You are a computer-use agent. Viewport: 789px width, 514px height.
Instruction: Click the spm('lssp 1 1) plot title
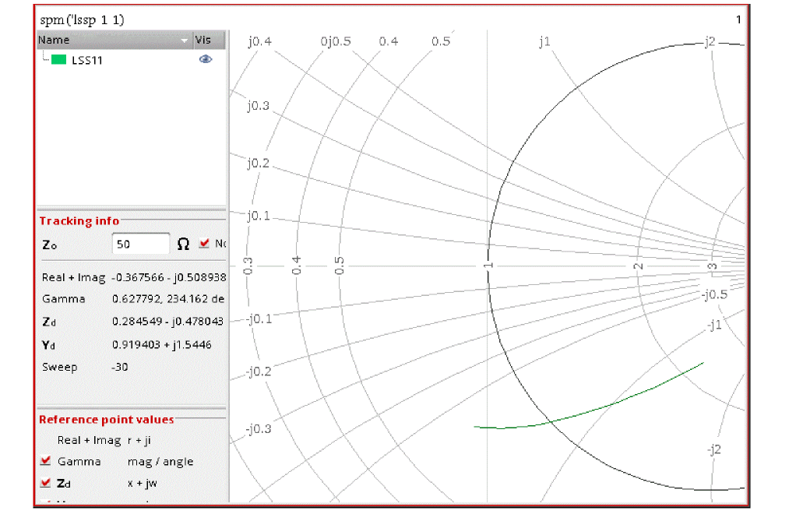[x=82, y=19]
